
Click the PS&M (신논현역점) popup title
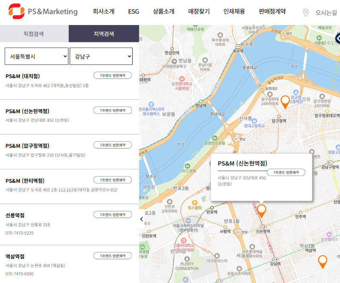pyautogui.click(x=242, y=163)
